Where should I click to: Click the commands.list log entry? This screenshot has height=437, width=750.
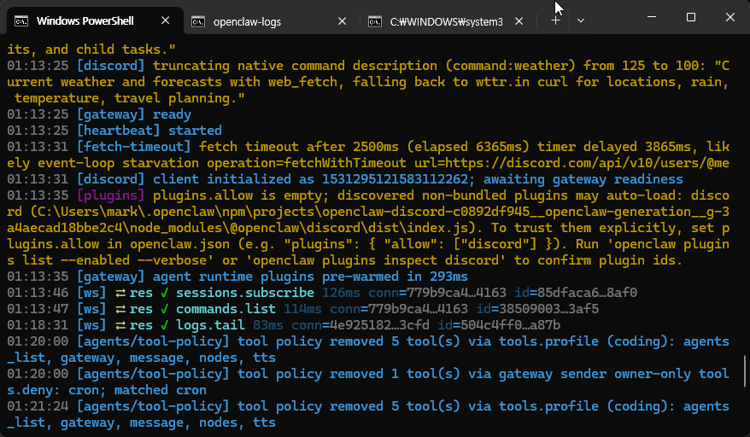pos(302,309)
